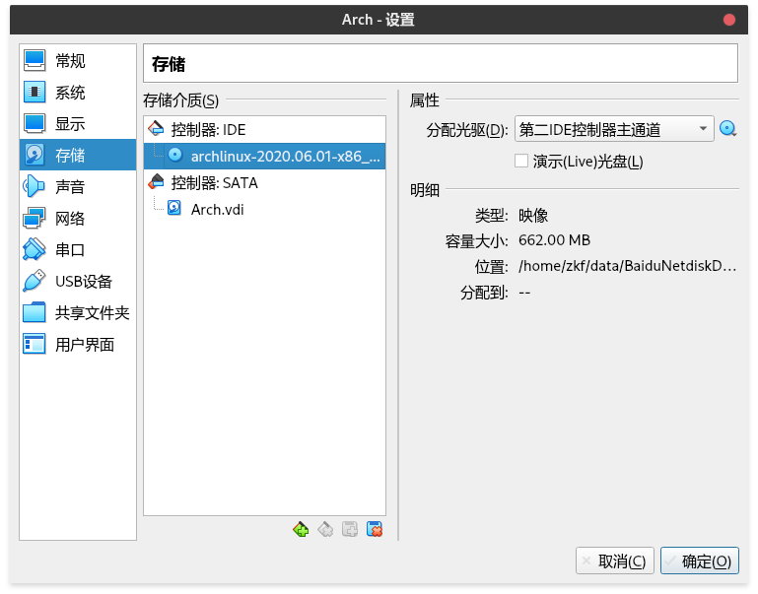Select the 控制器: SATA tree node
This screenshot has width=758, height=594.
[214, 182]
